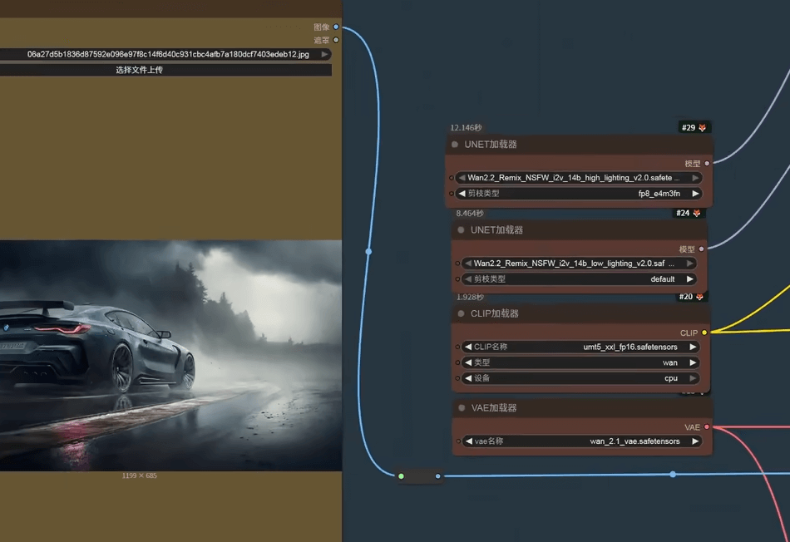Click the next arrow for the low_lighting model
This screenshot has width=790, height=542.
[689, 263]
